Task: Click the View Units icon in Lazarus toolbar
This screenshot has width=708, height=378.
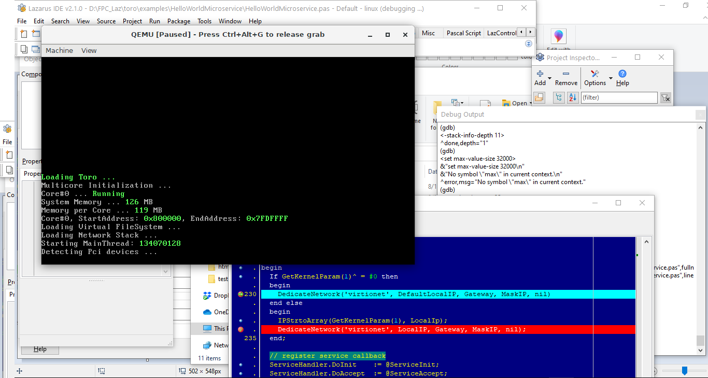Action: pos(23,49)
